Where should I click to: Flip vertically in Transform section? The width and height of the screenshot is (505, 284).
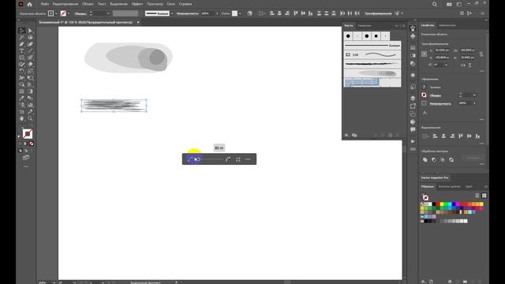point(470,65)
